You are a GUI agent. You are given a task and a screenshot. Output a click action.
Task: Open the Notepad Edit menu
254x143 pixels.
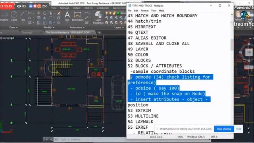(136, 11)
